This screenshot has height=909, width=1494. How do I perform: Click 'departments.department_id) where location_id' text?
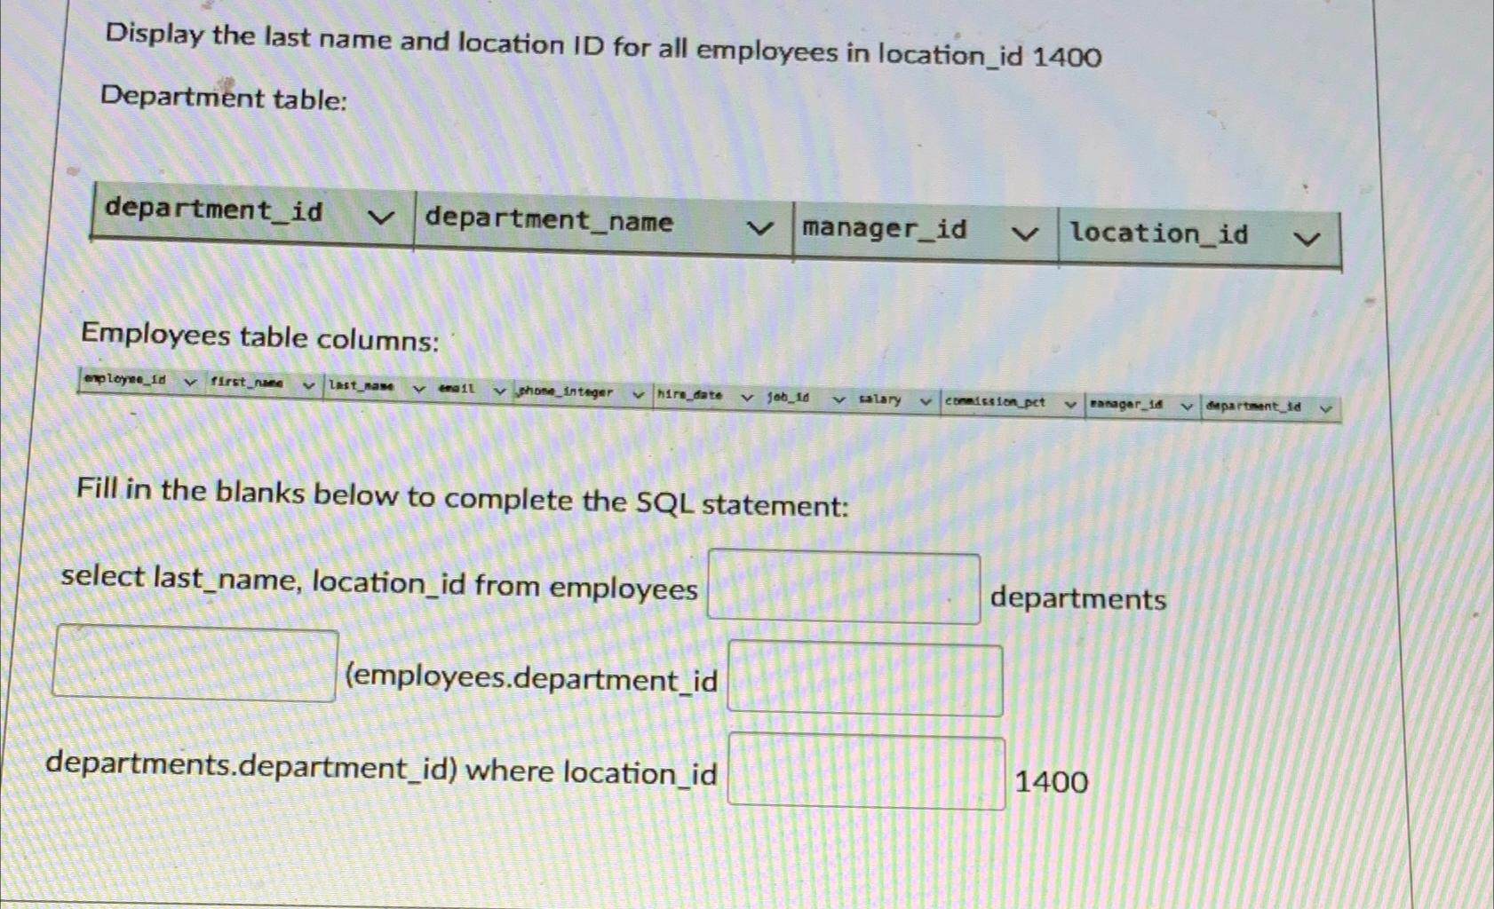click(x=381, y=769)
